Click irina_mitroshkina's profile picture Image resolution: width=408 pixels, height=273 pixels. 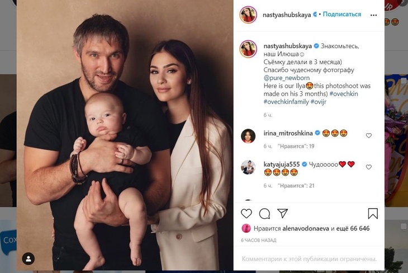click(248, 136)
